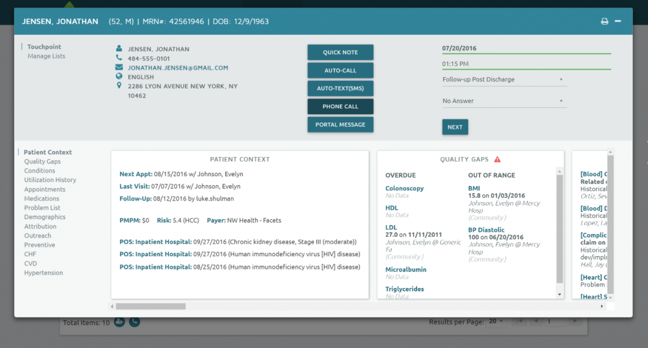Open the Follow-up Post Discharge dropdown

[504, 79]
